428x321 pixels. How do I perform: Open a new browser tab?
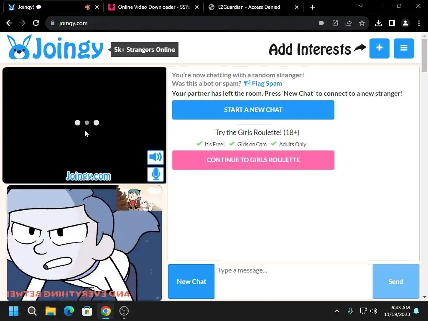click(313, 7)
